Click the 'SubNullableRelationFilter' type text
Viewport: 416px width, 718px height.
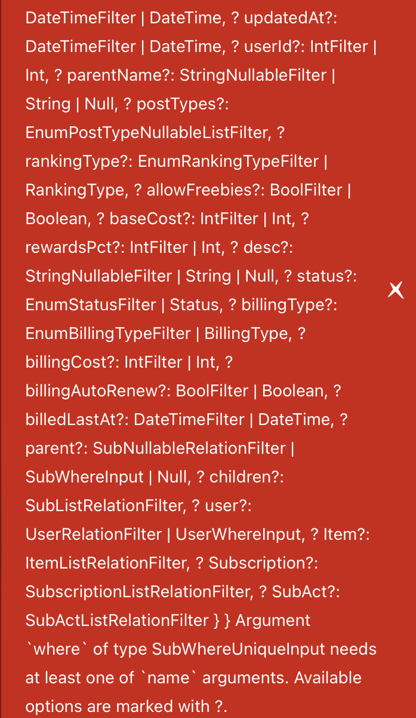coord(190,448)
